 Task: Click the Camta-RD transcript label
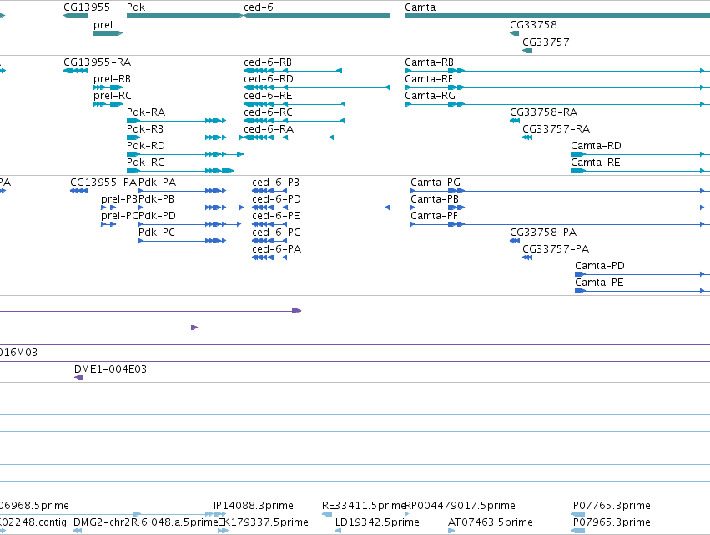pos(596,146)
